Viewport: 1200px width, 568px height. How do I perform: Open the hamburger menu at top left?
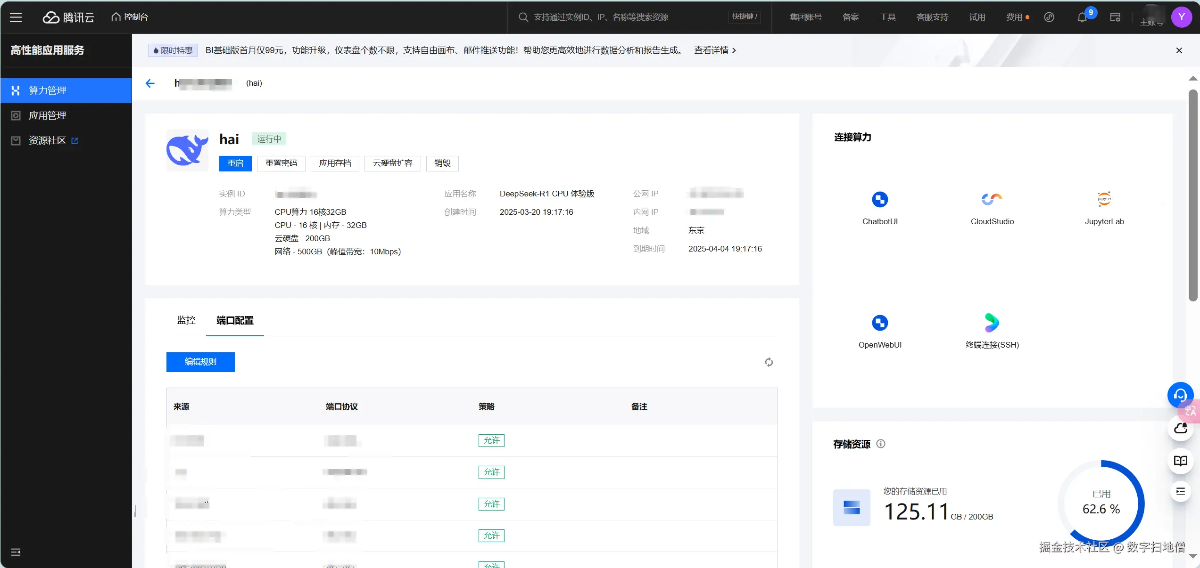tap(16, 17)
